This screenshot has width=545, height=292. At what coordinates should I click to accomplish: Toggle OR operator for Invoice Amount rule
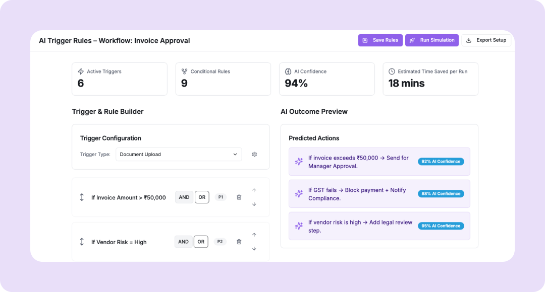[202, 197]
